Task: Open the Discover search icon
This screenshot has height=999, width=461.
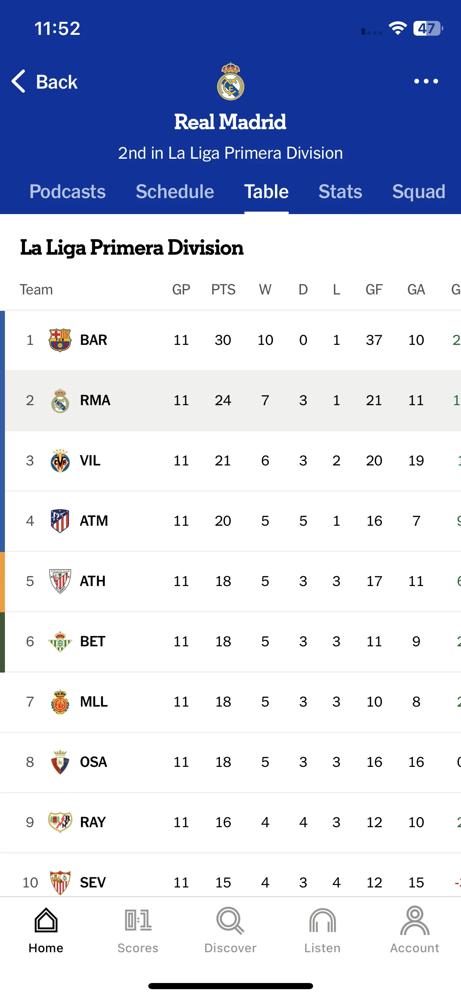Action: pos(230,920)
